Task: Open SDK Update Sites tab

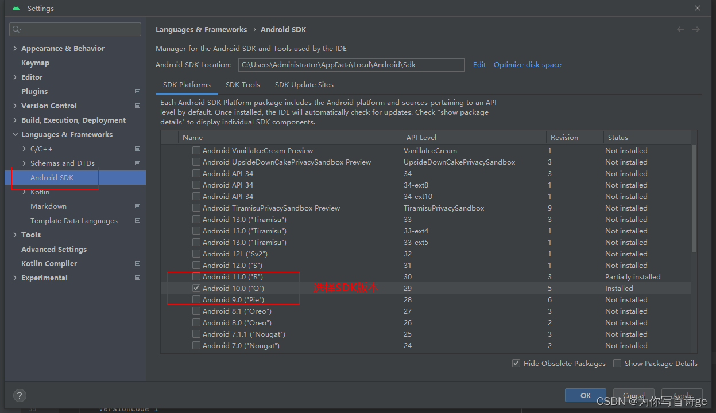Action: [304, 85]
